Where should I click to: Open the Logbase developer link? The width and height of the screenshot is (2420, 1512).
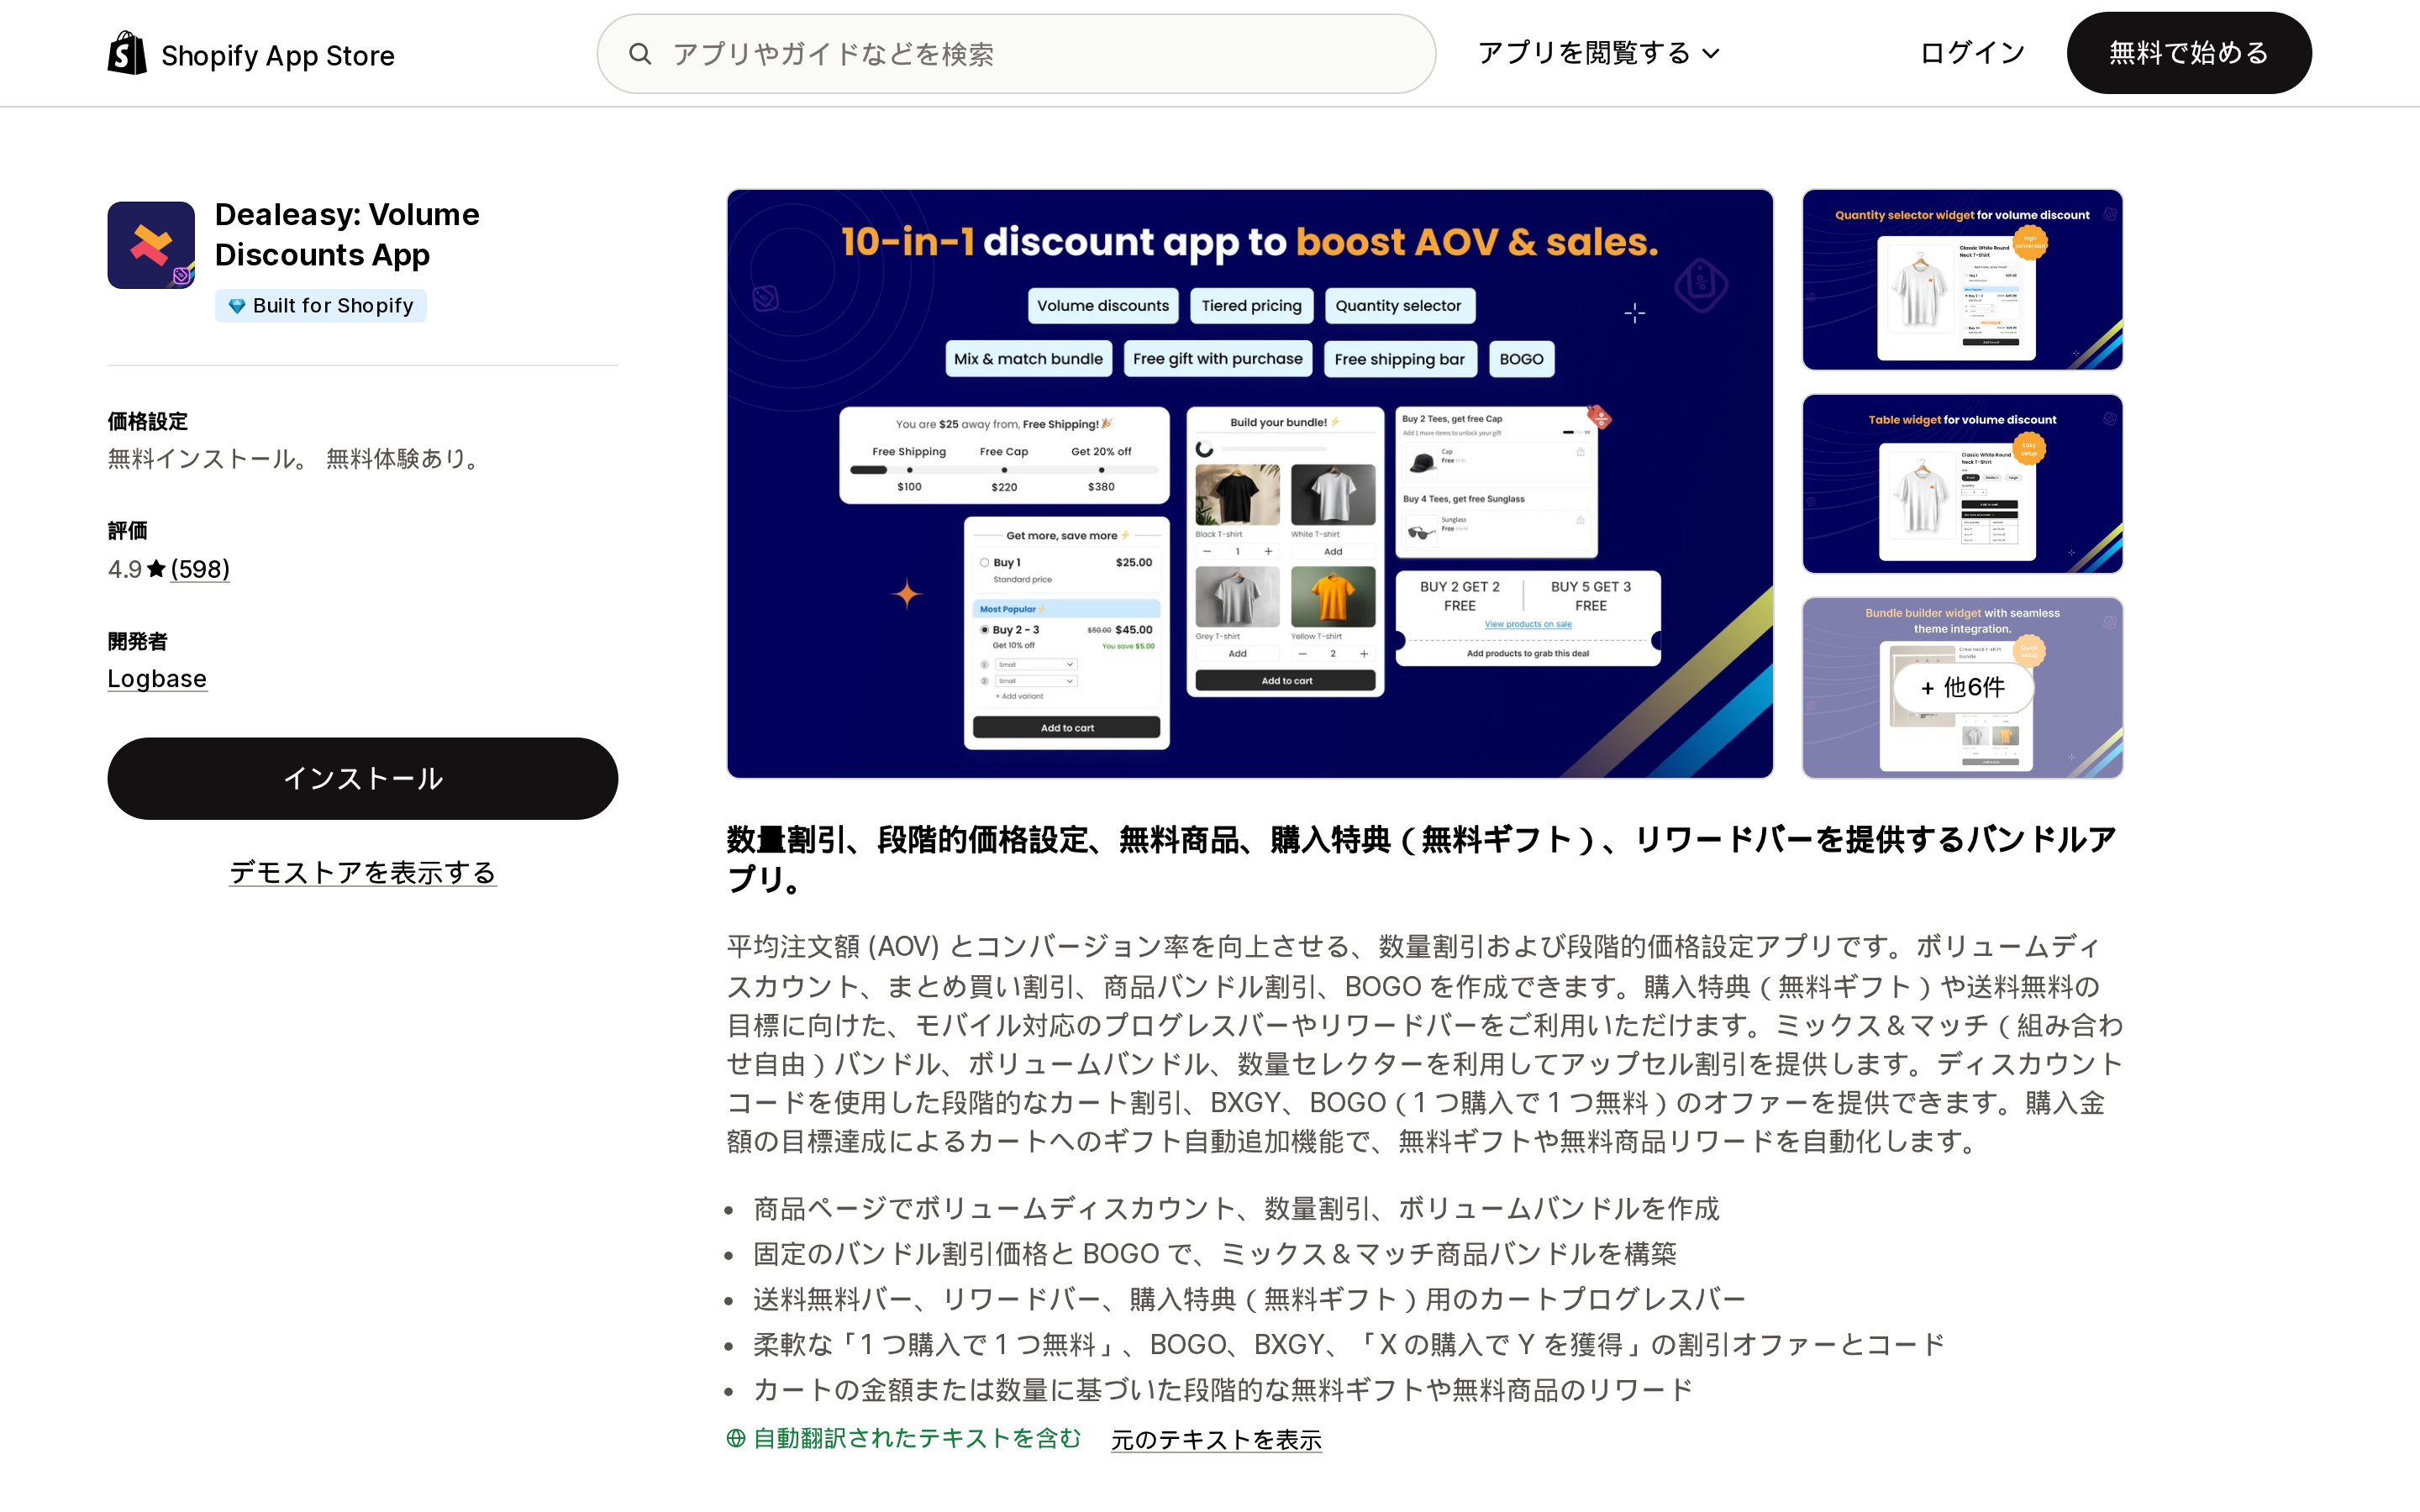[157, 678]
